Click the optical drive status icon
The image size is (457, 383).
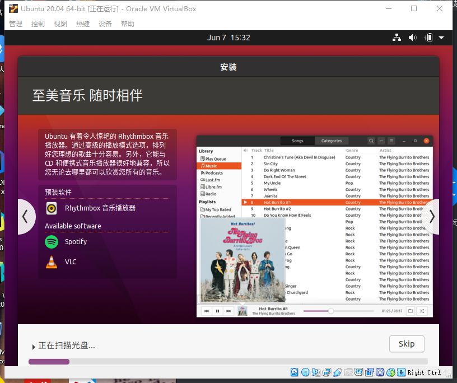coord(305,372)
